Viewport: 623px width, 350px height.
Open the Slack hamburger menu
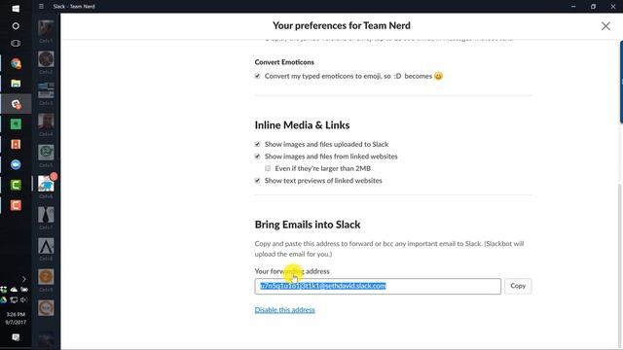tap(41, 7)
